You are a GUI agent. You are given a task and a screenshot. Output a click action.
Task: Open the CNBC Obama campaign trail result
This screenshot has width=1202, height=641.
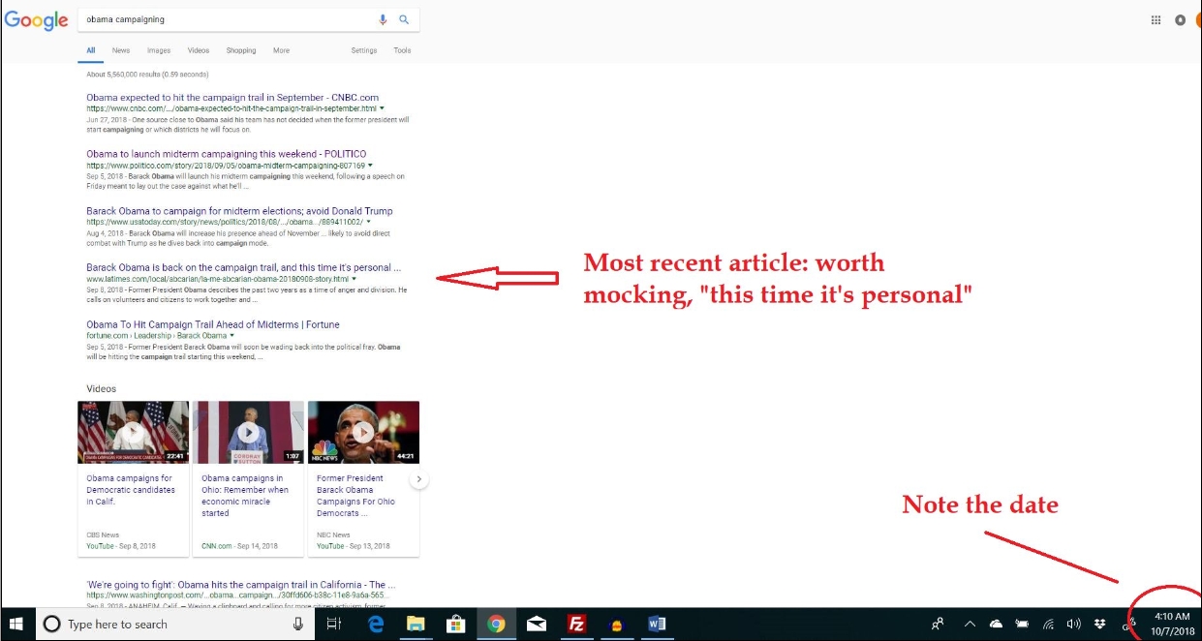(x=231, y=98)
